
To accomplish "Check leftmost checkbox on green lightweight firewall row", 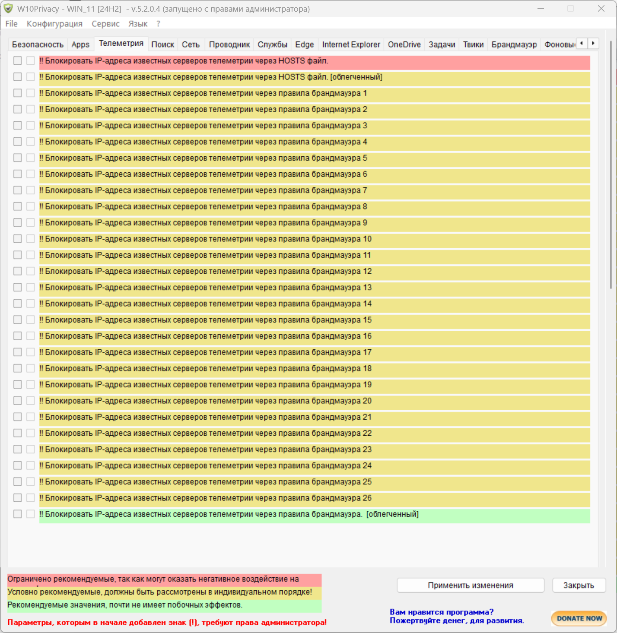I will click(17, 514).
